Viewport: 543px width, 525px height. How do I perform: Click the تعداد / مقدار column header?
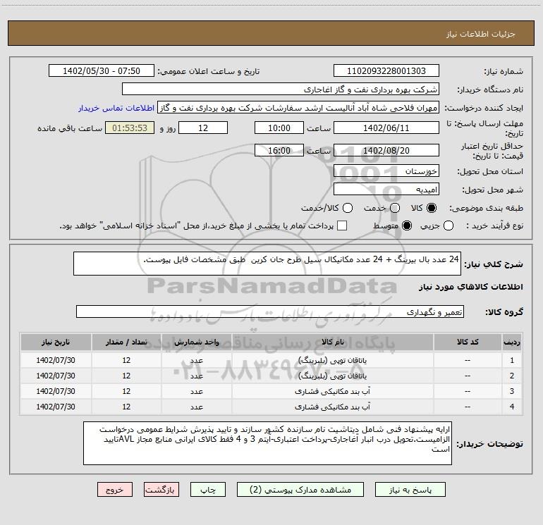tap(126, 342)
